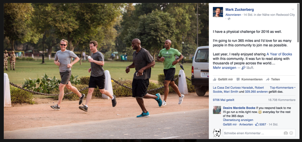This screenshot has height=142, width=302.
Task: Click the running shoe läuft icon
Action: click(x=244, y=68)
